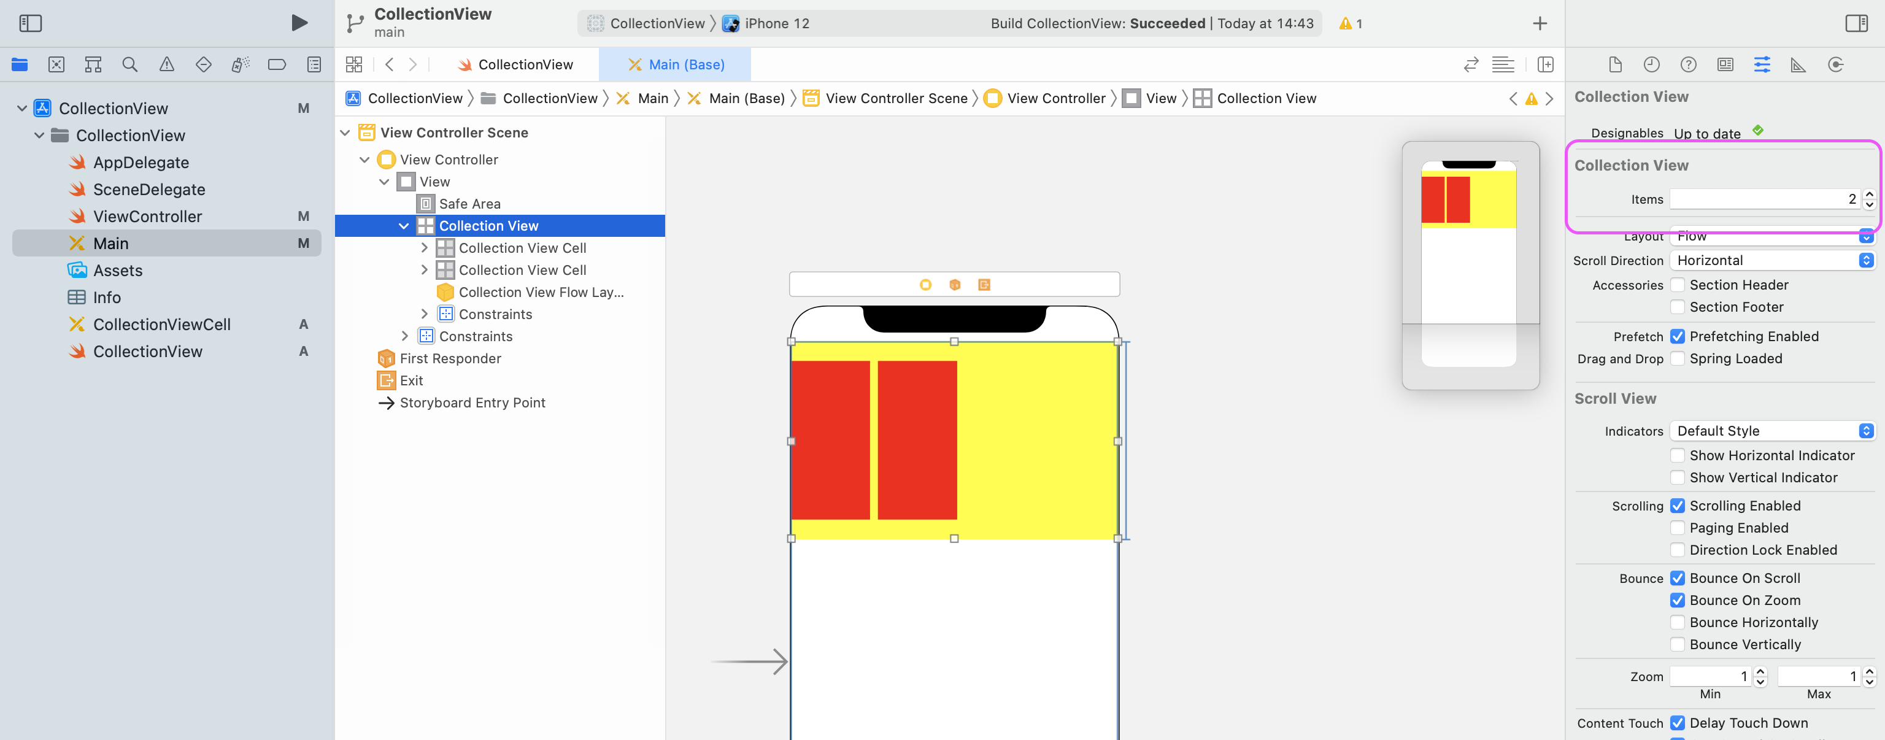Click the Items count input field
1885x740 pixels.
tap(1762, 199)
